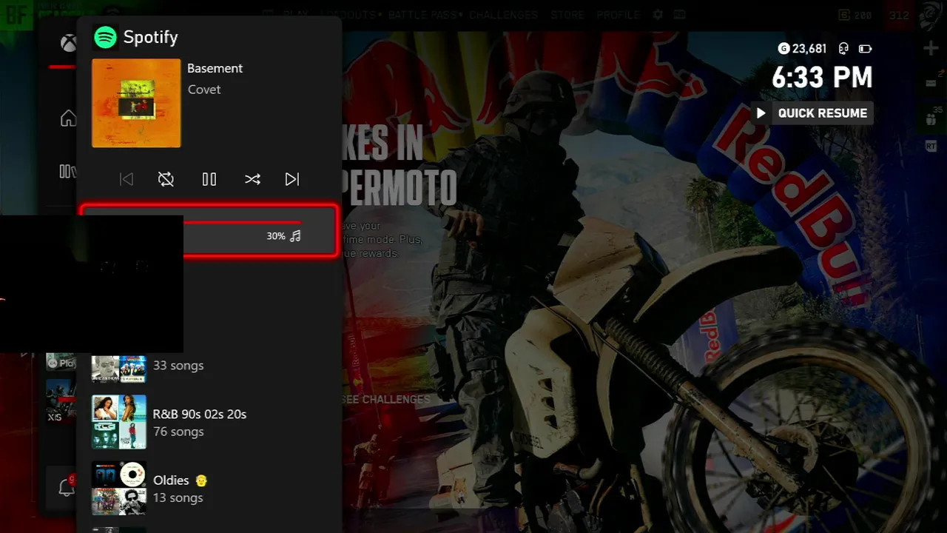The image size is (947, 533).
Task: Click the Covet artist name
Action: click(204, 90)
